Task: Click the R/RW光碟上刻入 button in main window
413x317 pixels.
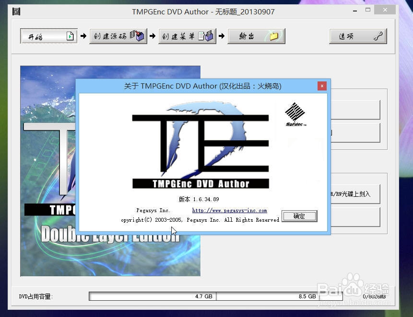Action: pyautogui.click(x=355, y=194)
